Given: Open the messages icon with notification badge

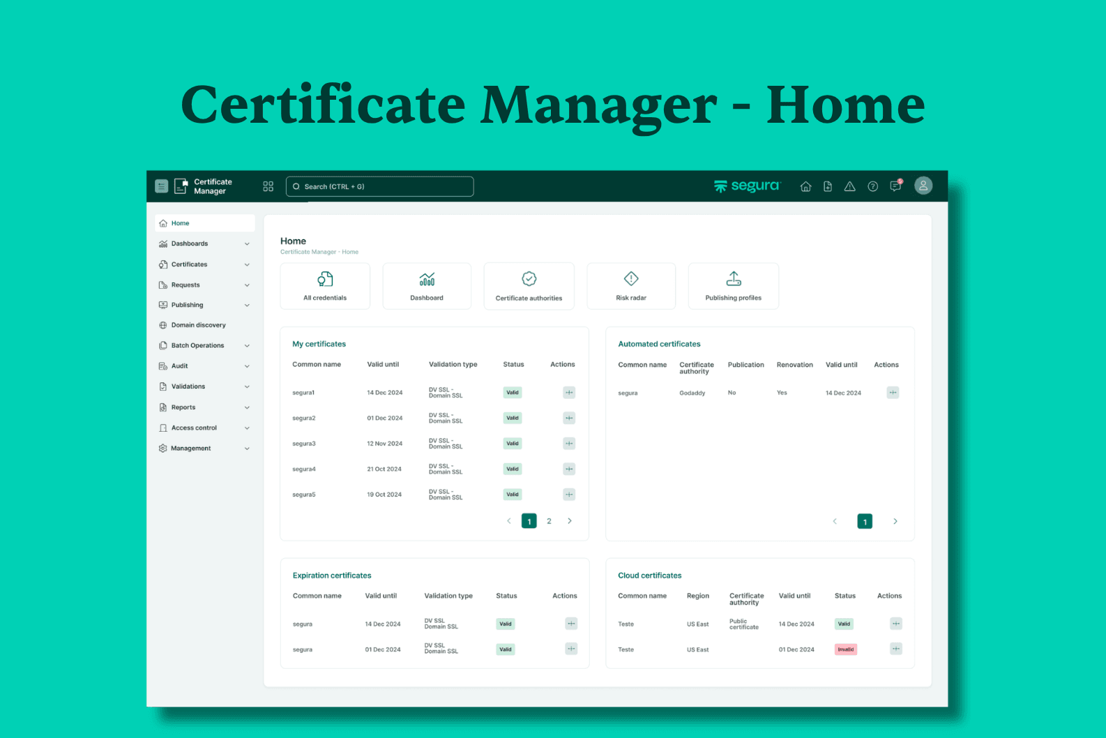Looking at the screenshot, I should [896, 186].
